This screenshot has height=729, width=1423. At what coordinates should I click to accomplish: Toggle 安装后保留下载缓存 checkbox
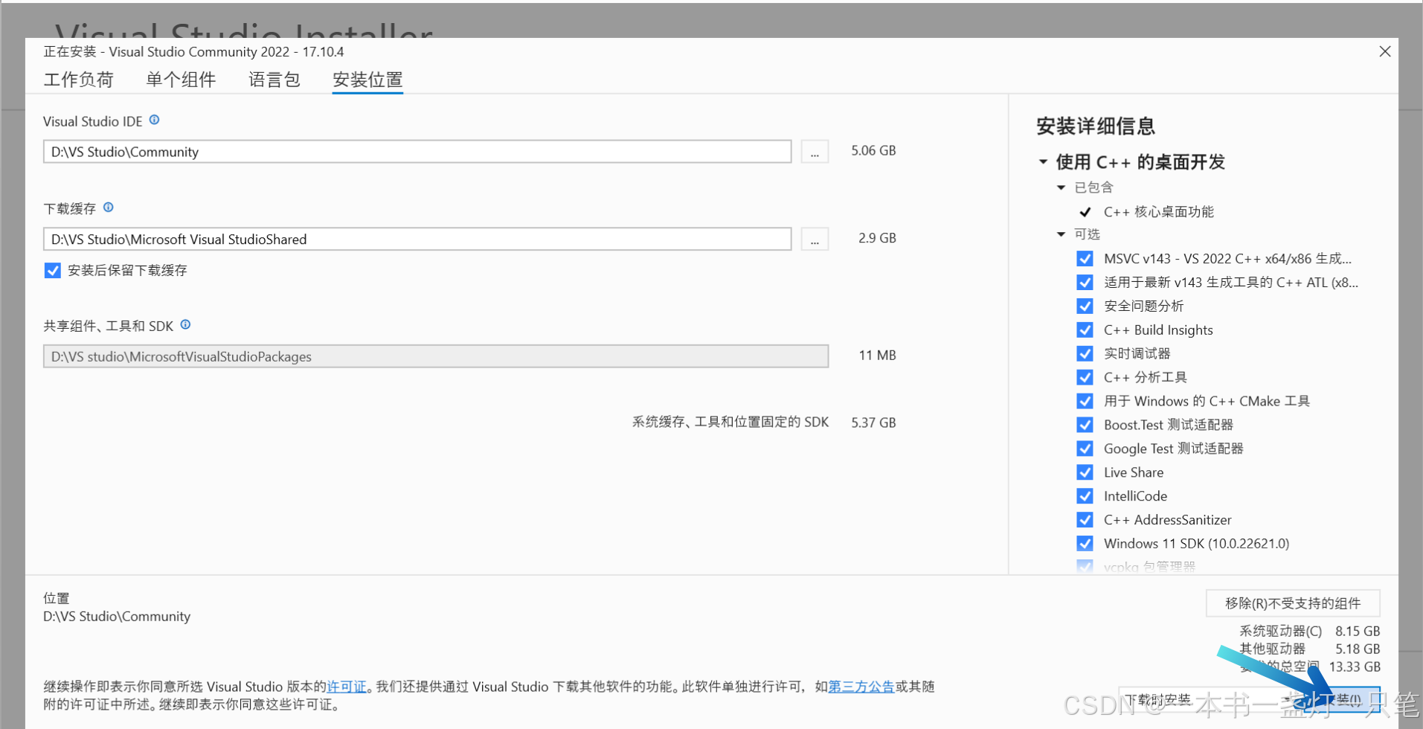coord(52,270)
